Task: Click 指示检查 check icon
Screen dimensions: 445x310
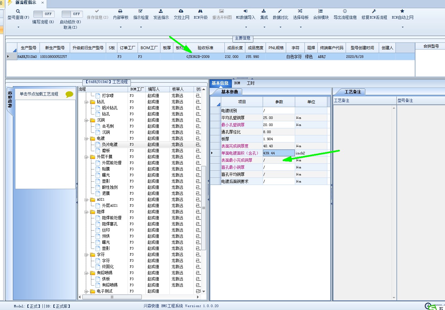Action: [x=141, y=11]
